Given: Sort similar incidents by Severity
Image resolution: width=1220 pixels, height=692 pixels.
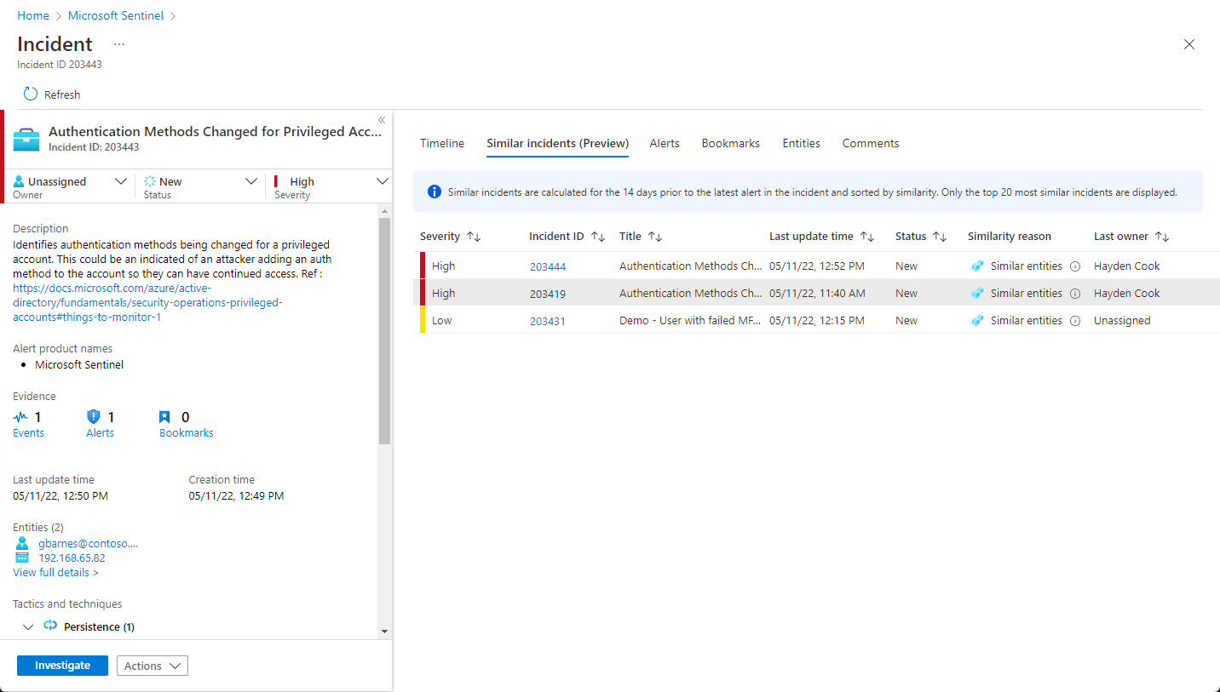Looking at the screenshot, I should pos(474,237).
